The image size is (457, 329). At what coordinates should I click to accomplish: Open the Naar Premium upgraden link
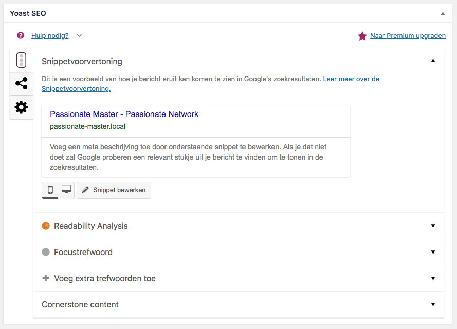point(408,36)
